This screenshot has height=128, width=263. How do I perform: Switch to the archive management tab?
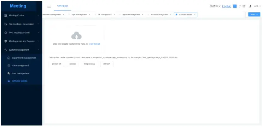tap(159, 14)
